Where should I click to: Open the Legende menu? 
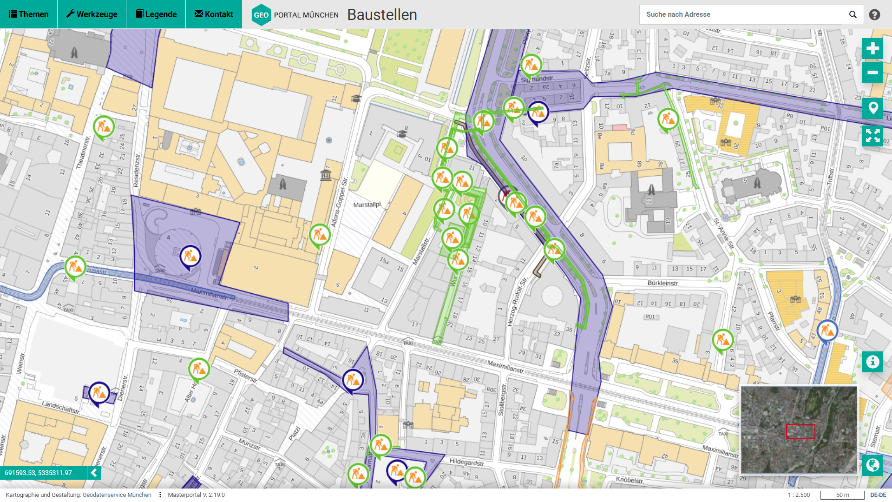(x=156, y=14)
